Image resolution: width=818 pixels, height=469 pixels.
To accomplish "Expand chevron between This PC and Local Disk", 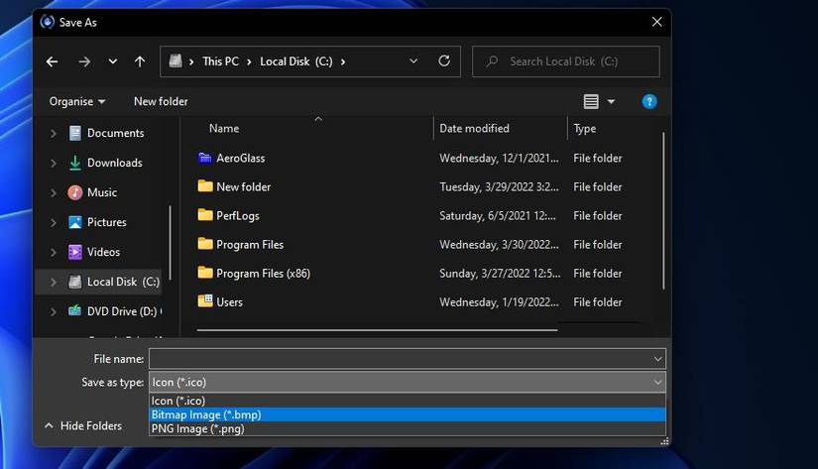I will pyautogui.click(x=249, y=61).
